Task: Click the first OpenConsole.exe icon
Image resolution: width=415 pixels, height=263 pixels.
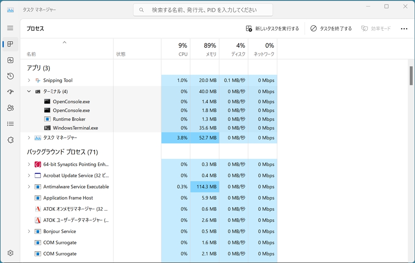Action: (47, 101)
